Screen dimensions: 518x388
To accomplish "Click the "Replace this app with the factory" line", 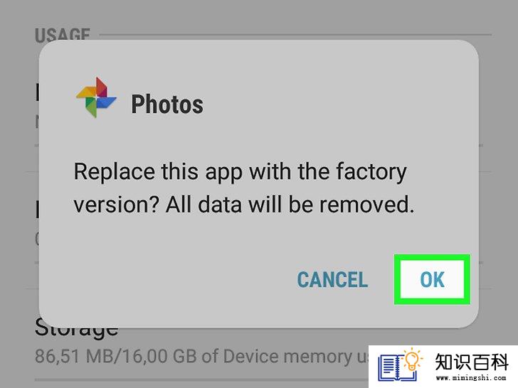I will click(240, 172).
